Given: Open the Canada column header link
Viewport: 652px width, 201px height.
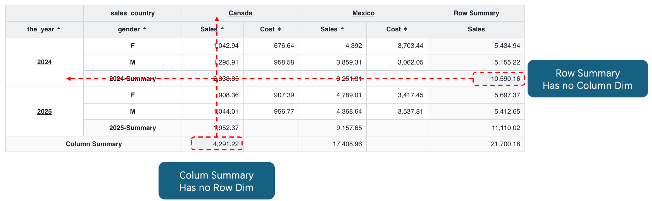Looking at the screenshot, I should pyautogui.click(x=240, y=13).
